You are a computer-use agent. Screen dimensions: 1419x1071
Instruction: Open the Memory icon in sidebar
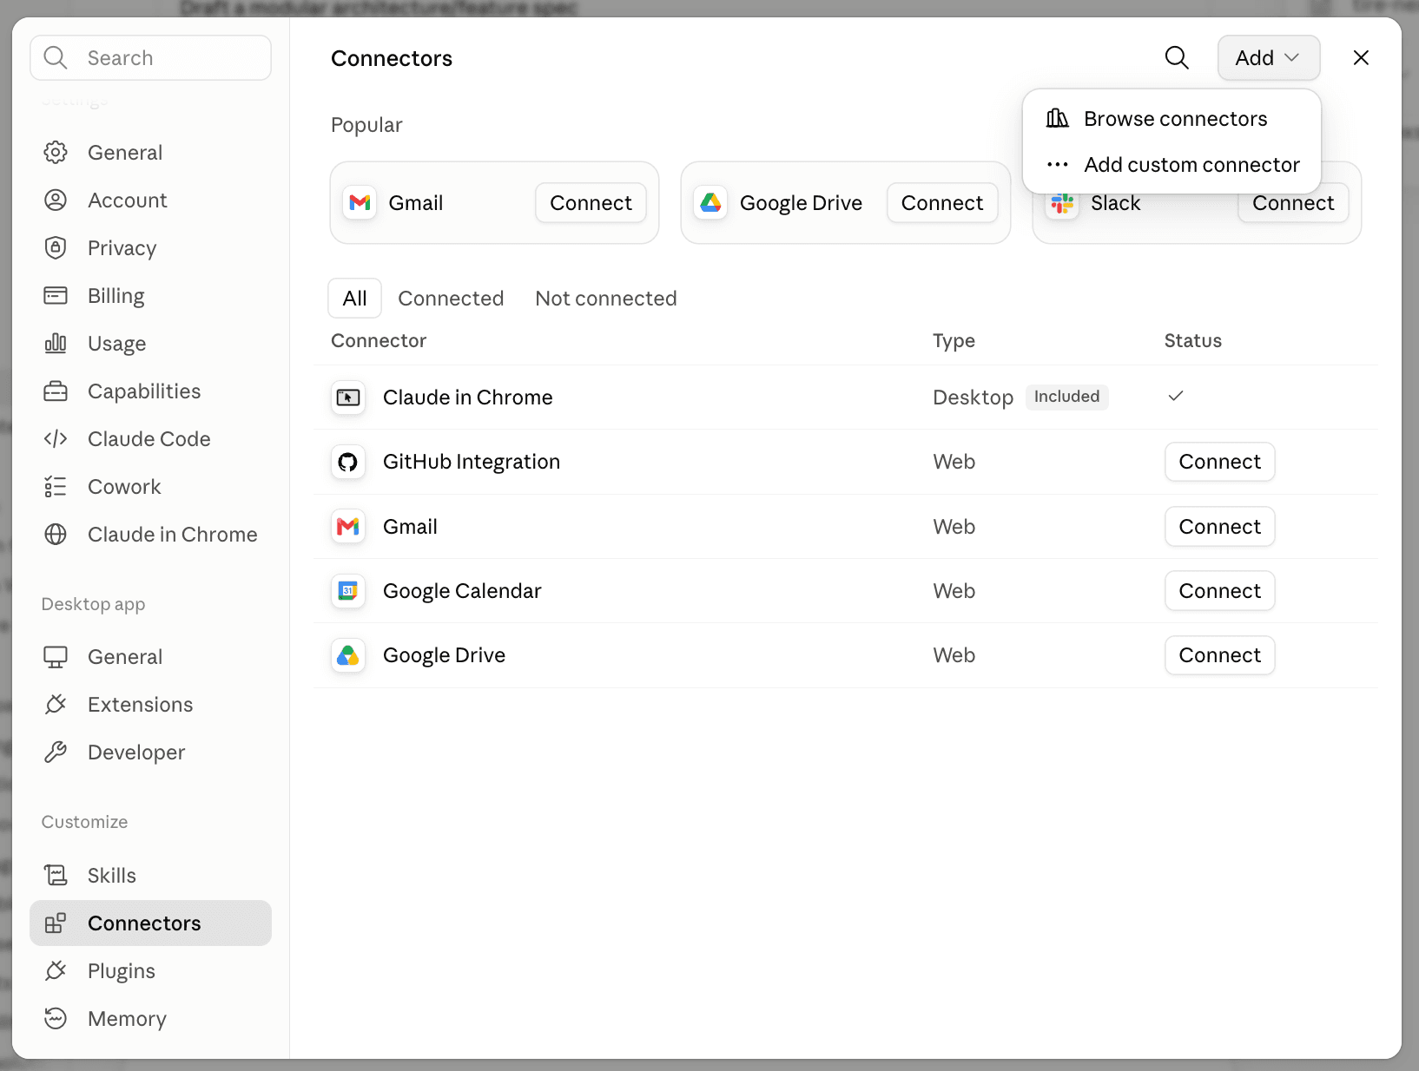(x=56, y=1019)
